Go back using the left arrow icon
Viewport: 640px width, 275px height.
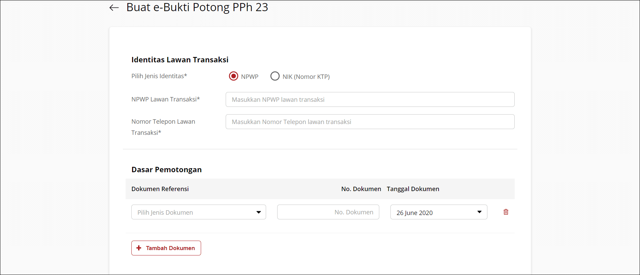114,7
